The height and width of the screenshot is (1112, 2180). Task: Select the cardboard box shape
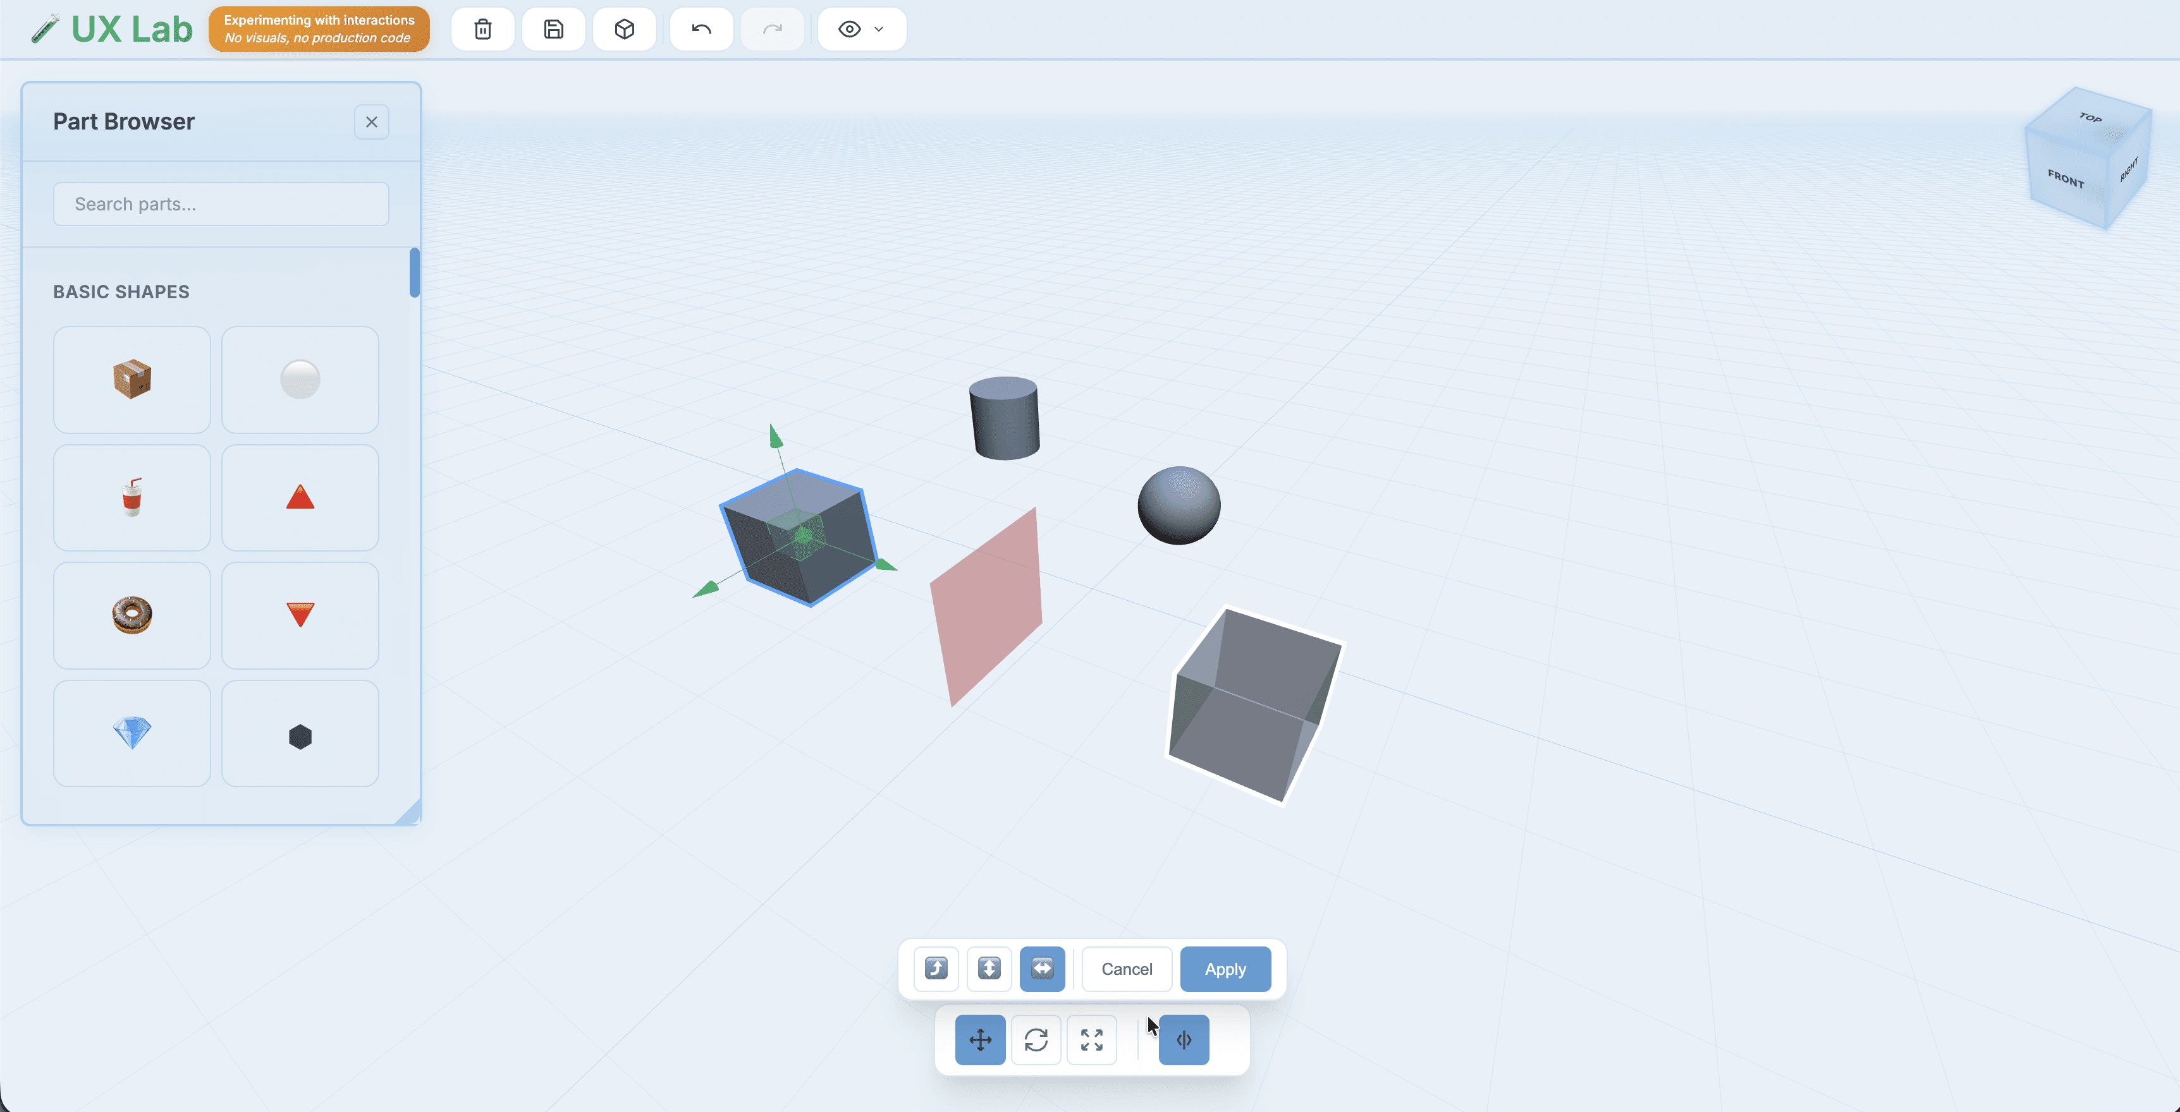(132, 380)
